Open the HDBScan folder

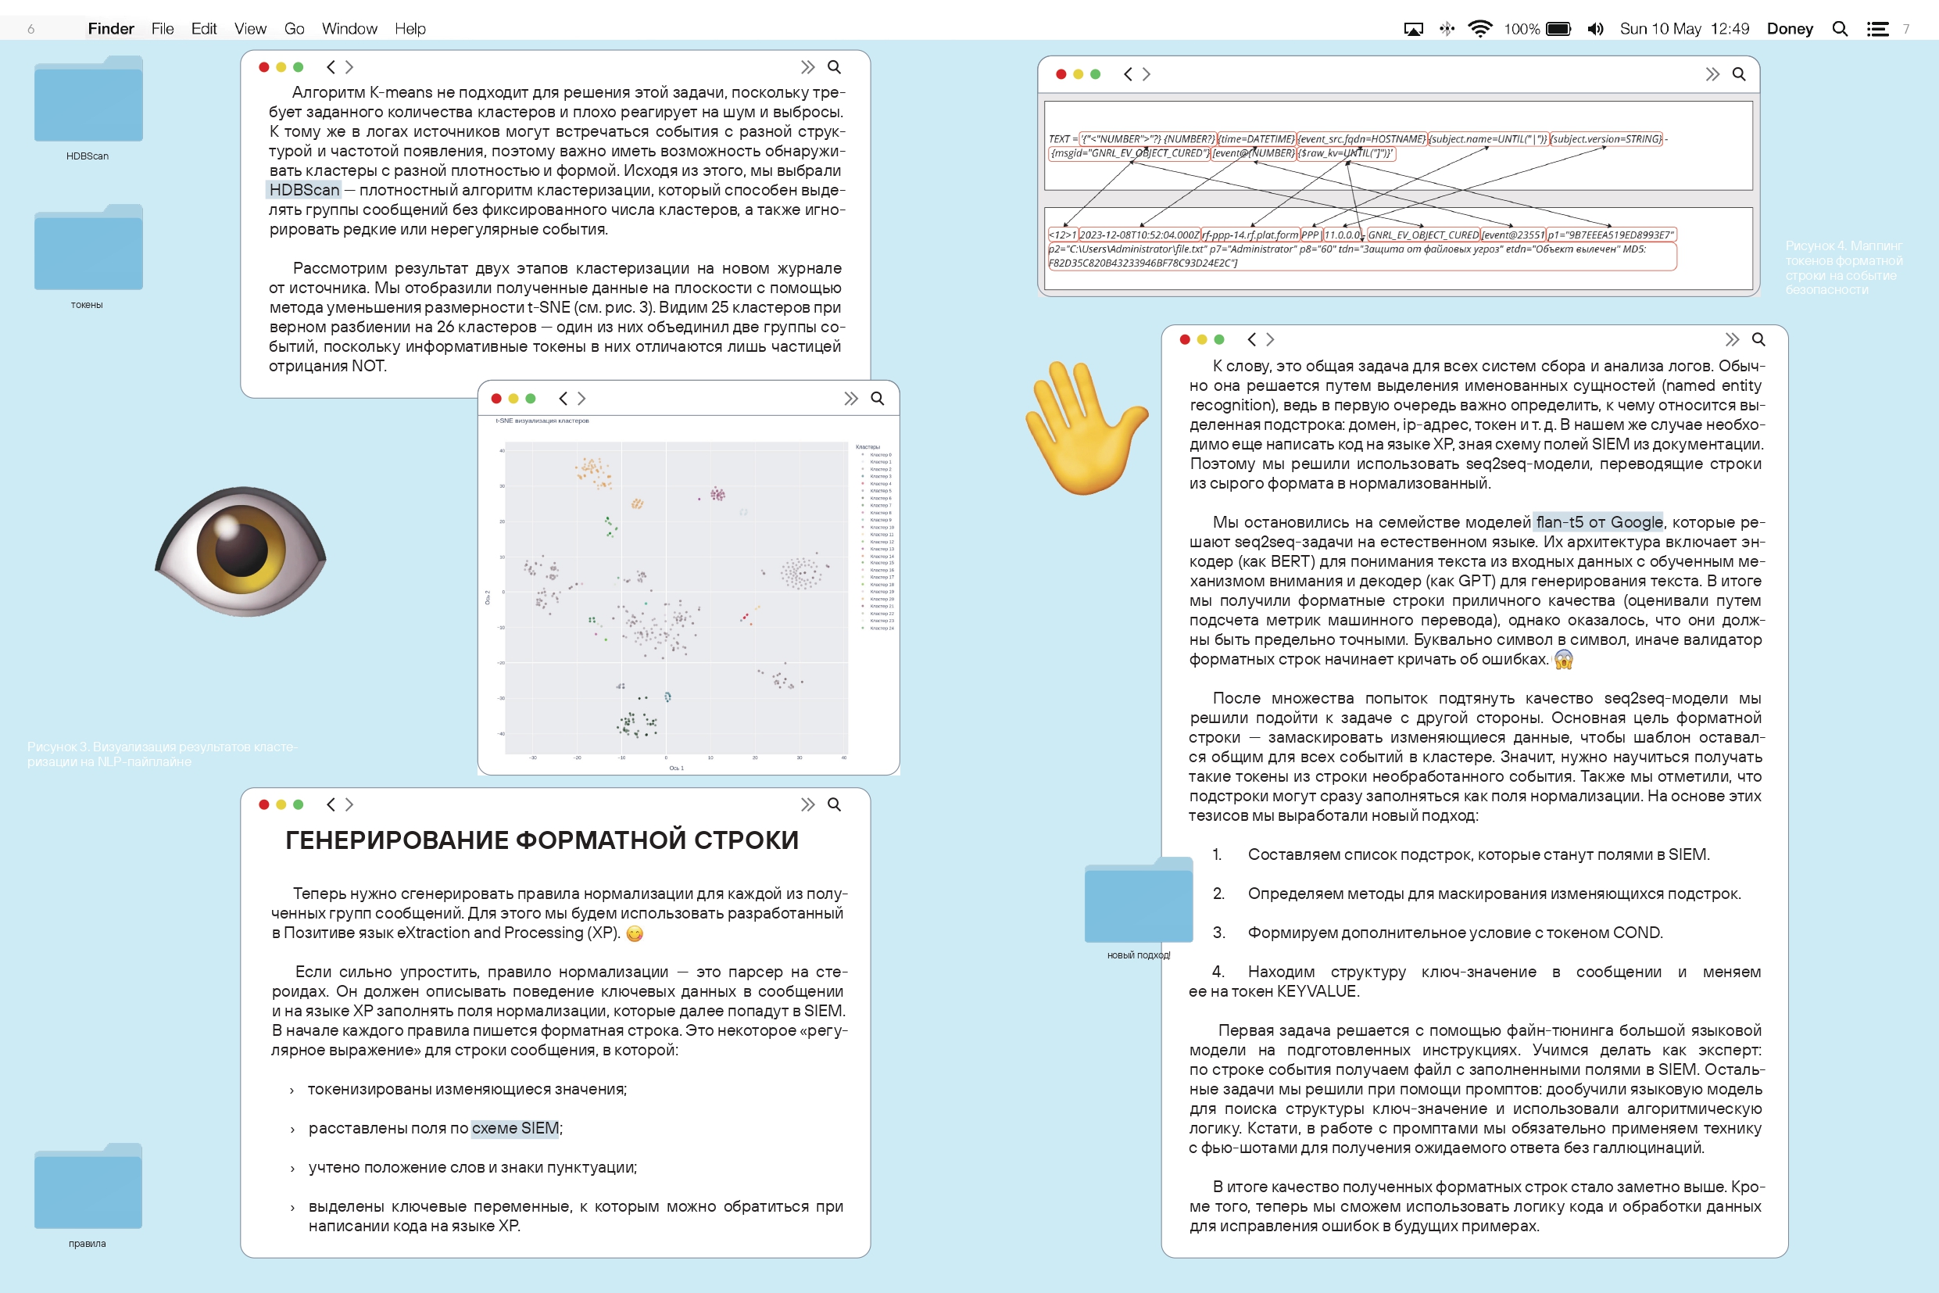[x=88, y=99]
